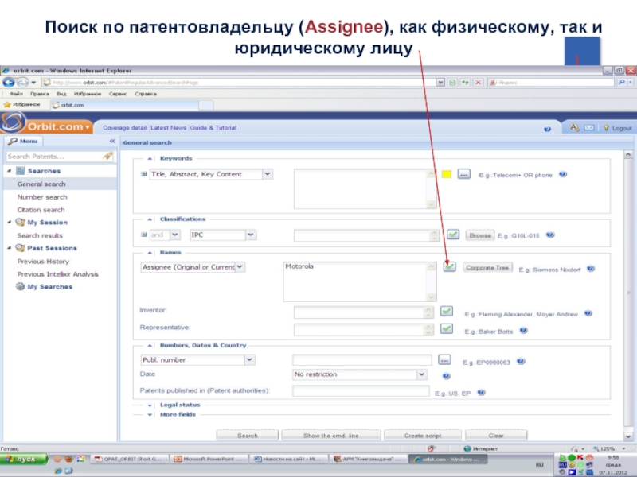This screenshot has height=477, width=637.
Task: Toggle the green checkmark next to Assignee field
Action: [x=450, y=268]
